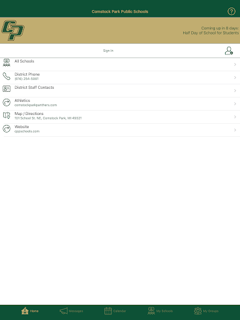Open the user profile sign-in icon

(x=229, y=51)
